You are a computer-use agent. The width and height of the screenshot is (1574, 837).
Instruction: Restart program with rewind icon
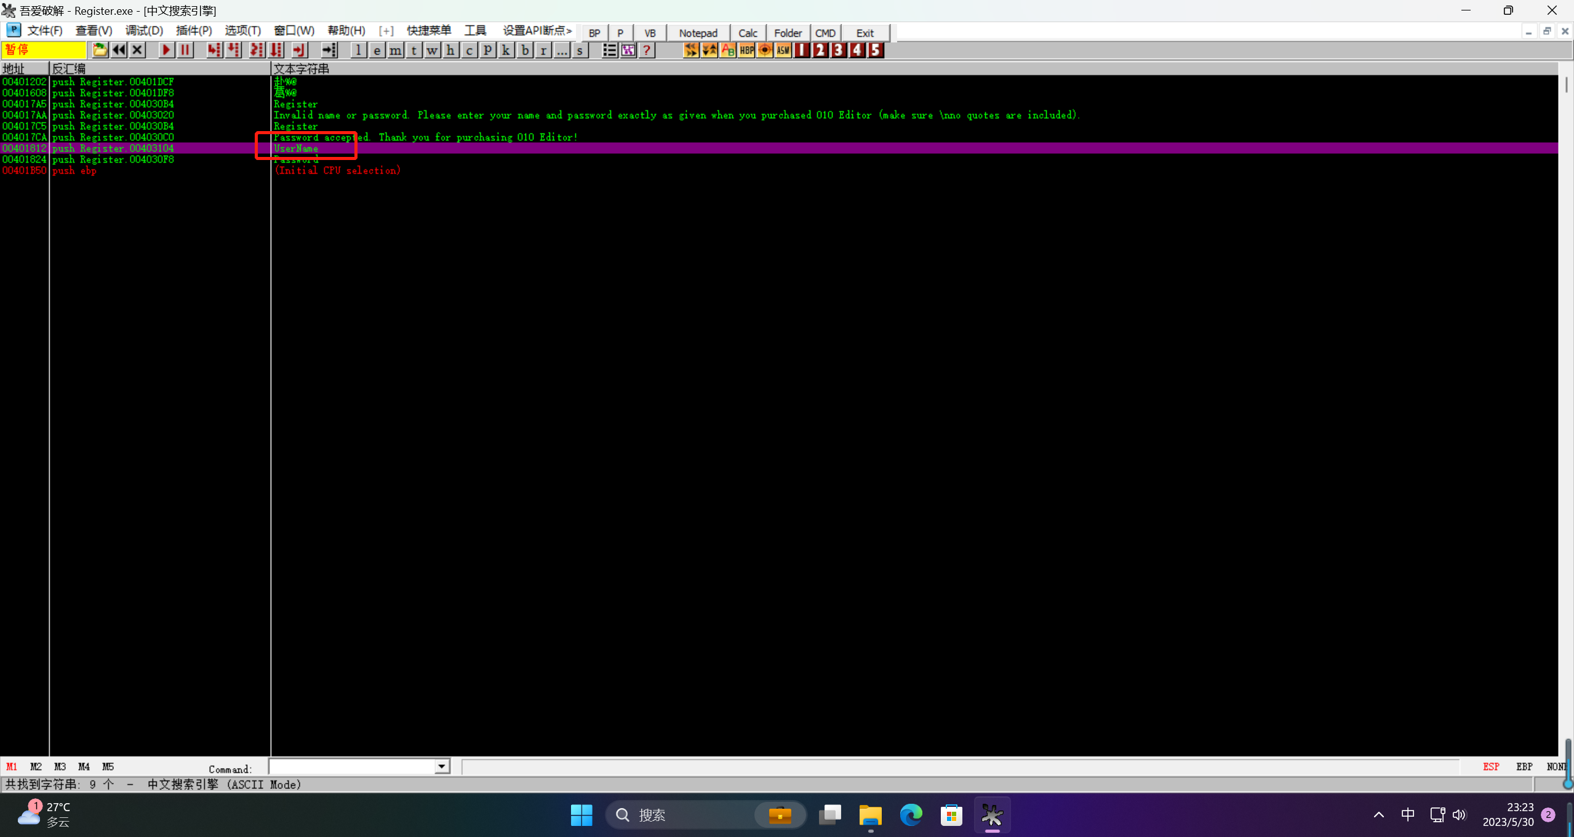coord(119,50)
